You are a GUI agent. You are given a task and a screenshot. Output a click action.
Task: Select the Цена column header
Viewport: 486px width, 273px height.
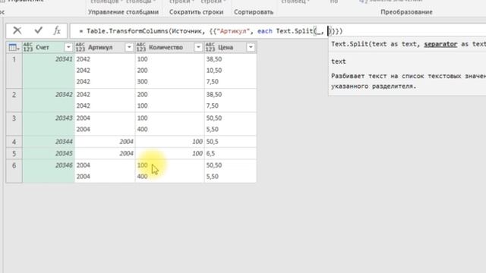(x=230, y=47)
